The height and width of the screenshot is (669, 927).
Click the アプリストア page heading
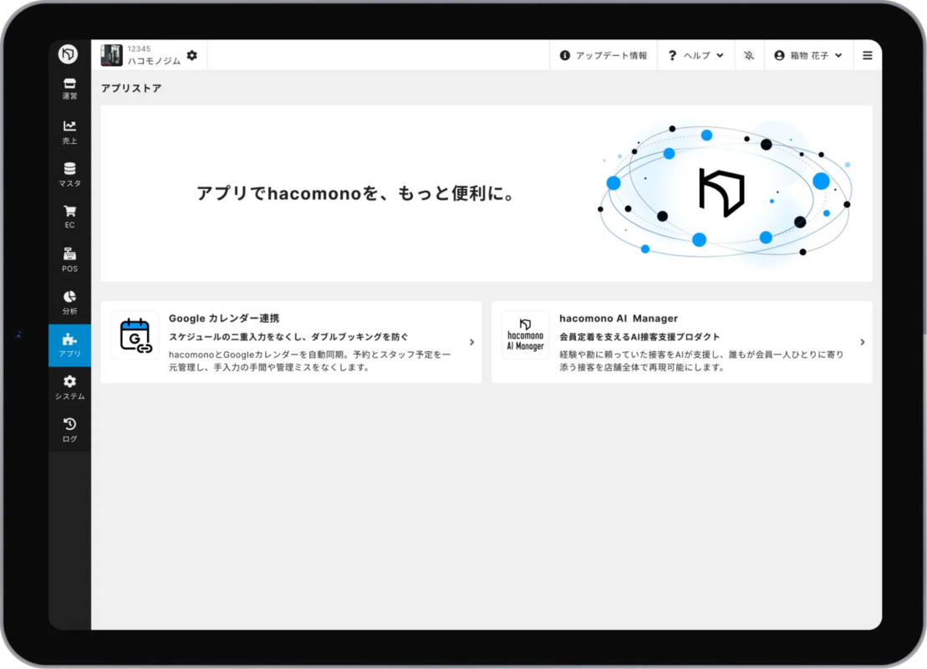(x=131, y=88)
